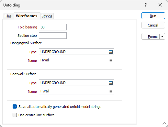Collapse dialog with bottom-right chevron
The image size is (168, 127).
(x=164, y=123)
